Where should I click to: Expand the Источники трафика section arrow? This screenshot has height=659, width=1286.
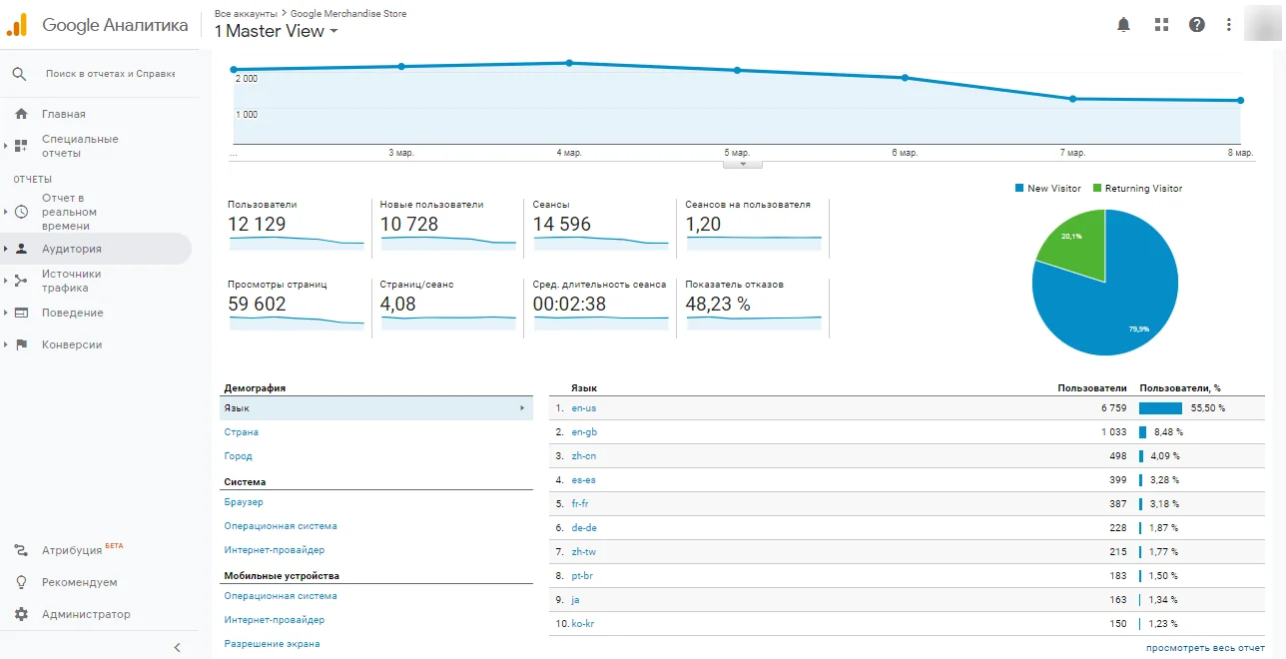point(5,281)
